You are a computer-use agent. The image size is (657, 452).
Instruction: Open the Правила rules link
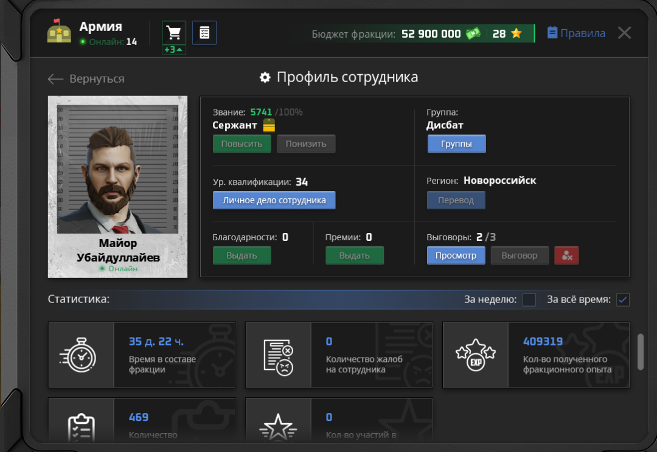(576, 33)
